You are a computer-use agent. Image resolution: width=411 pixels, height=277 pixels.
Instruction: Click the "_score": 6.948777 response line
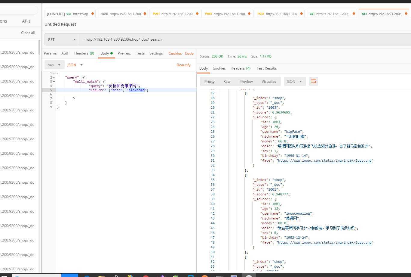coord(271,194)
